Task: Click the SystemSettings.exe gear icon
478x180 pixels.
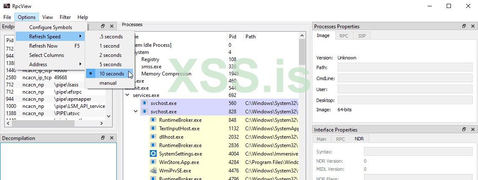Action: 153,154
